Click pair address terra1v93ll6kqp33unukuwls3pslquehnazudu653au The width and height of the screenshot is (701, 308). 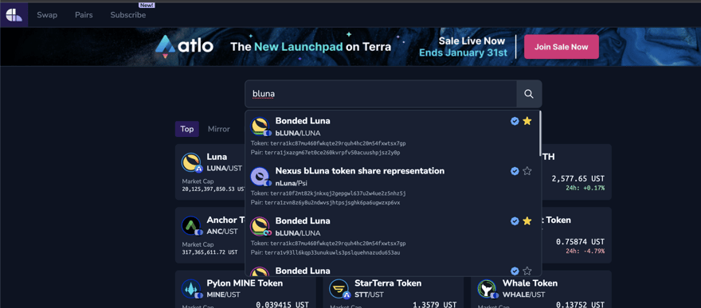click(x=332, y=252)
